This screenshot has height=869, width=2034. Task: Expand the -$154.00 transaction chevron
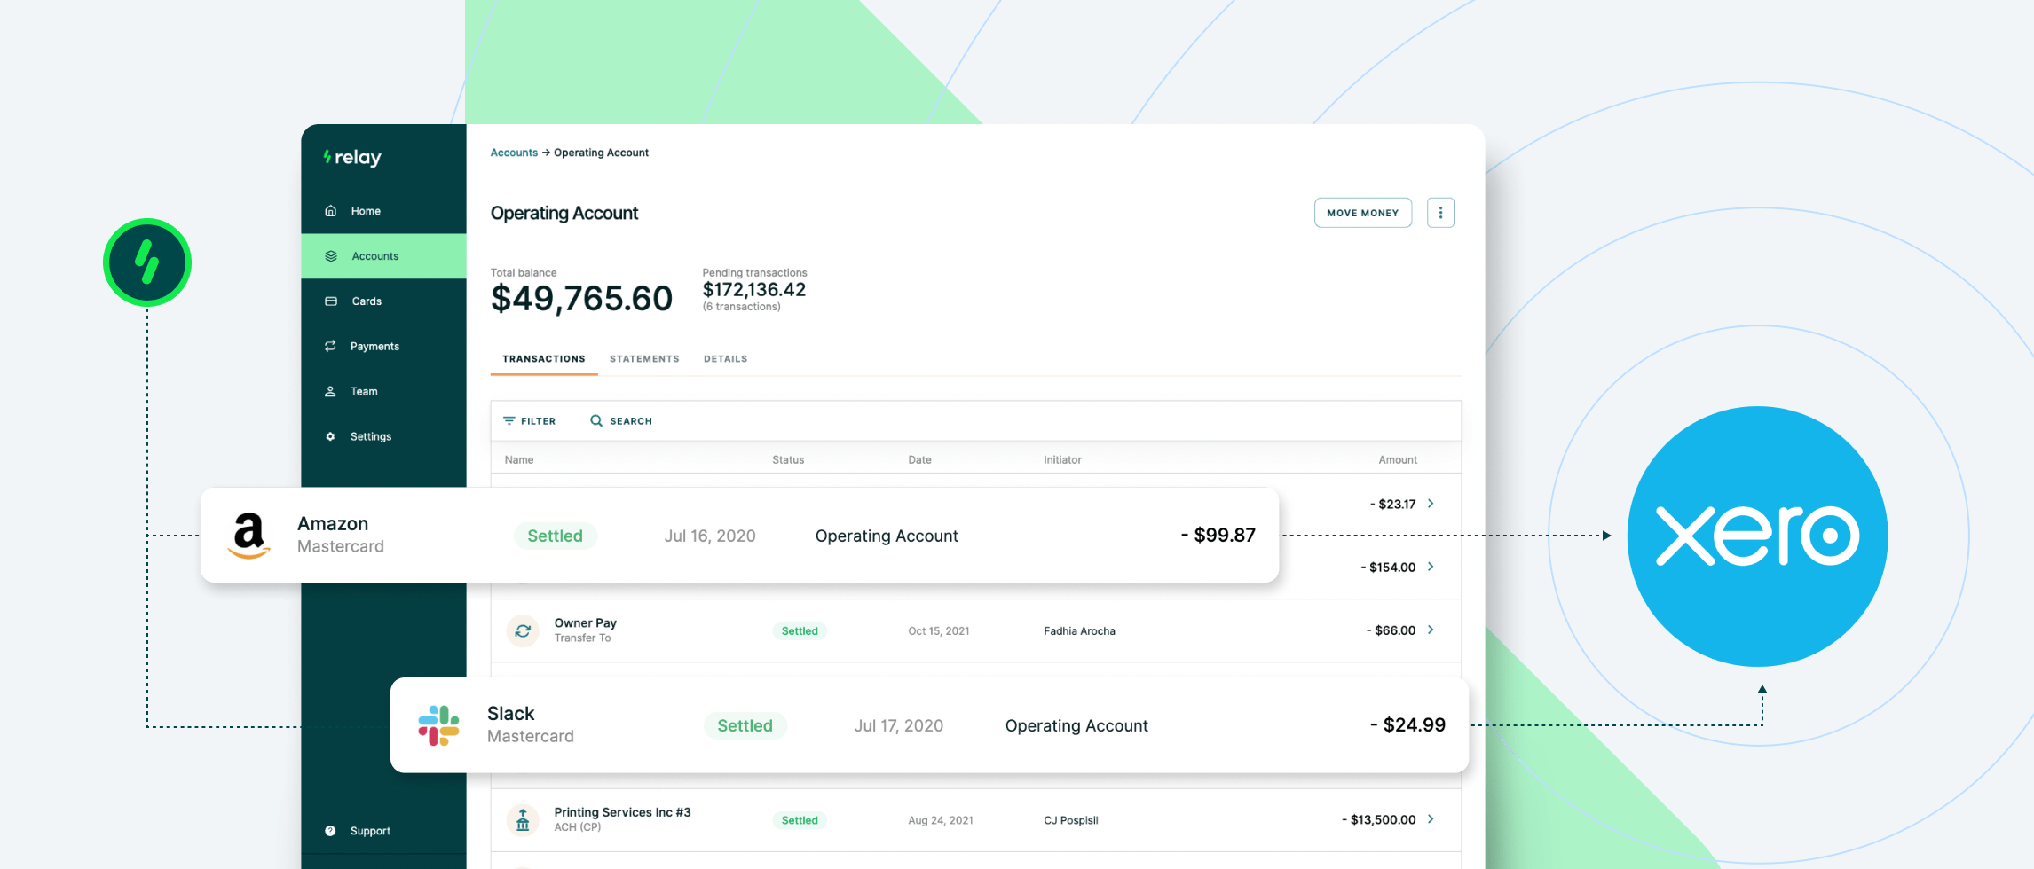coord(1431,567)
